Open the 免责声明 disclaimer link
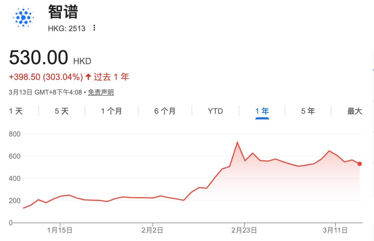This screenshot has height=241, width=374. click(x=101, y=92)
